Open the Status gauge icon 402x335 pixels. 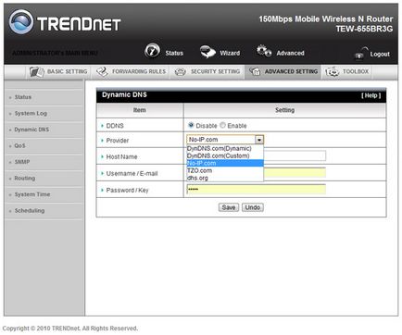152,51
